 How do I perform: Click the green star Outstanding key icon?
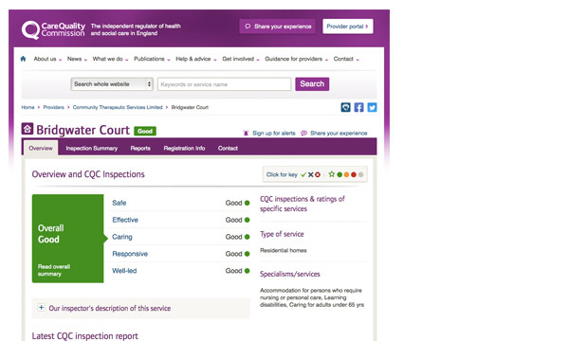(331, 174)
